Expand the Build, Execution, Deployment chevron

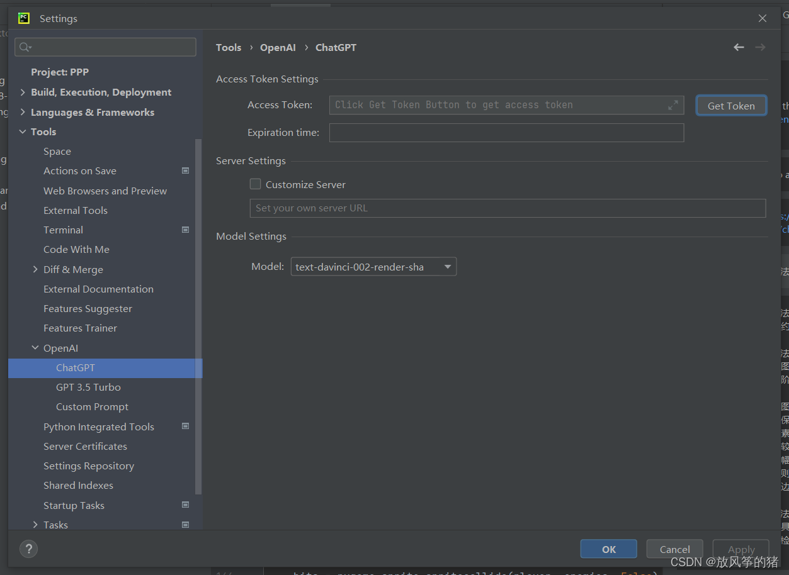tap(23, 92)
